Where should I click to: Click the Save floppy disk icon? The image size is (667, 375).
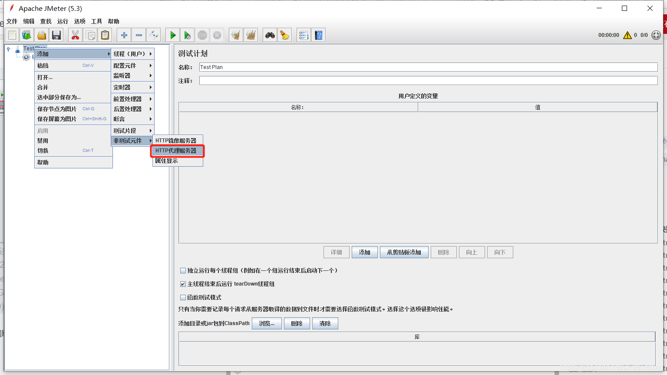56,35
